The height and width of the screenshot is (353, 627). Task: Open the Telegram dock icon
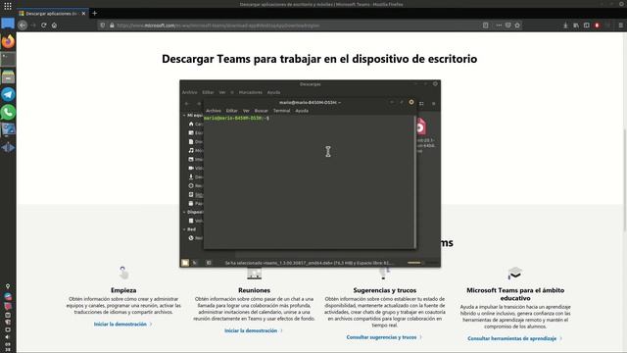point(8,94)
